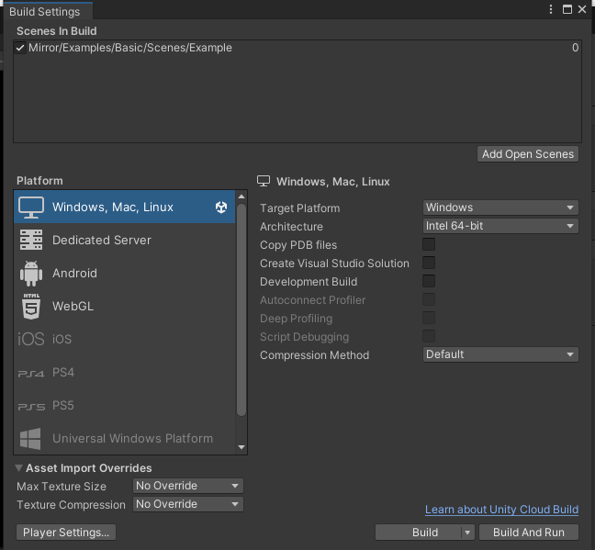Click the Compression Method label
This screenshot has height=550, width=595.
pos(314,355)
